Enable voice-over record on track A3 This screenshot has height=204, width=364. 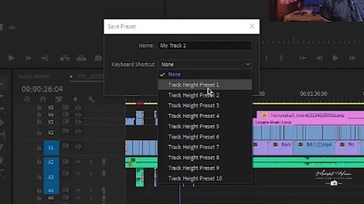tap(104, 173)
